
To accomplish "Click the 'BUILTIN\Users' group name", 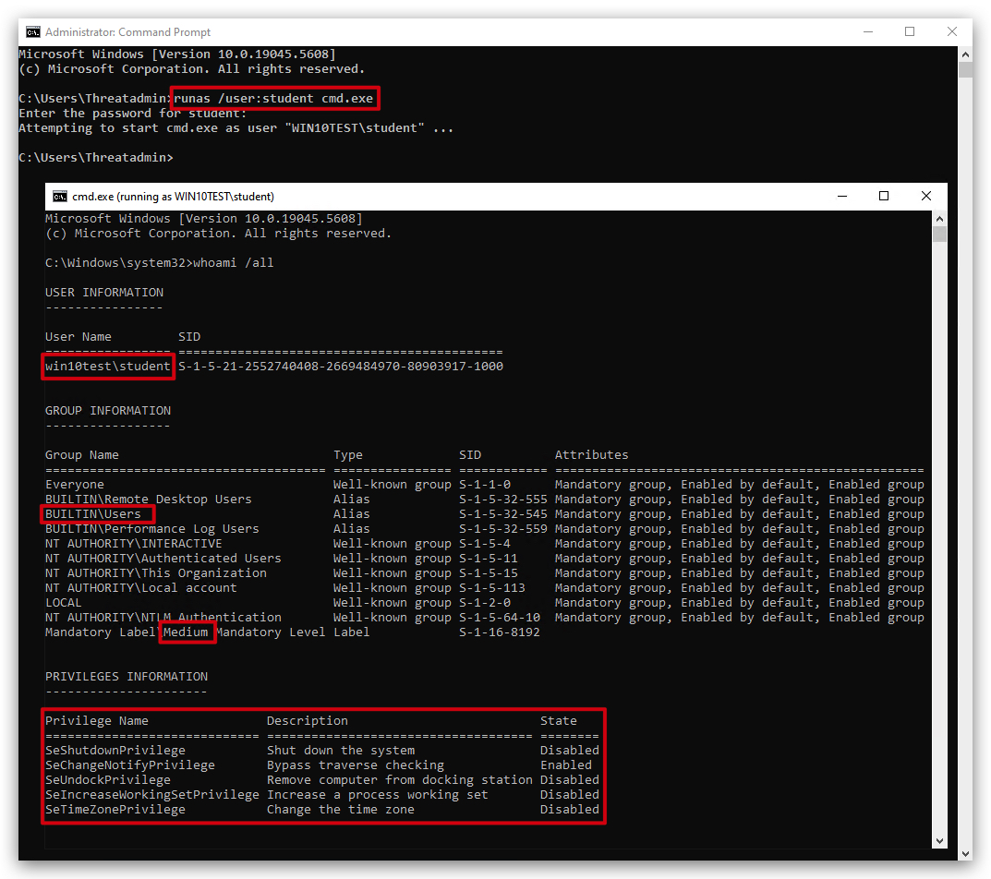I will 93,514.
